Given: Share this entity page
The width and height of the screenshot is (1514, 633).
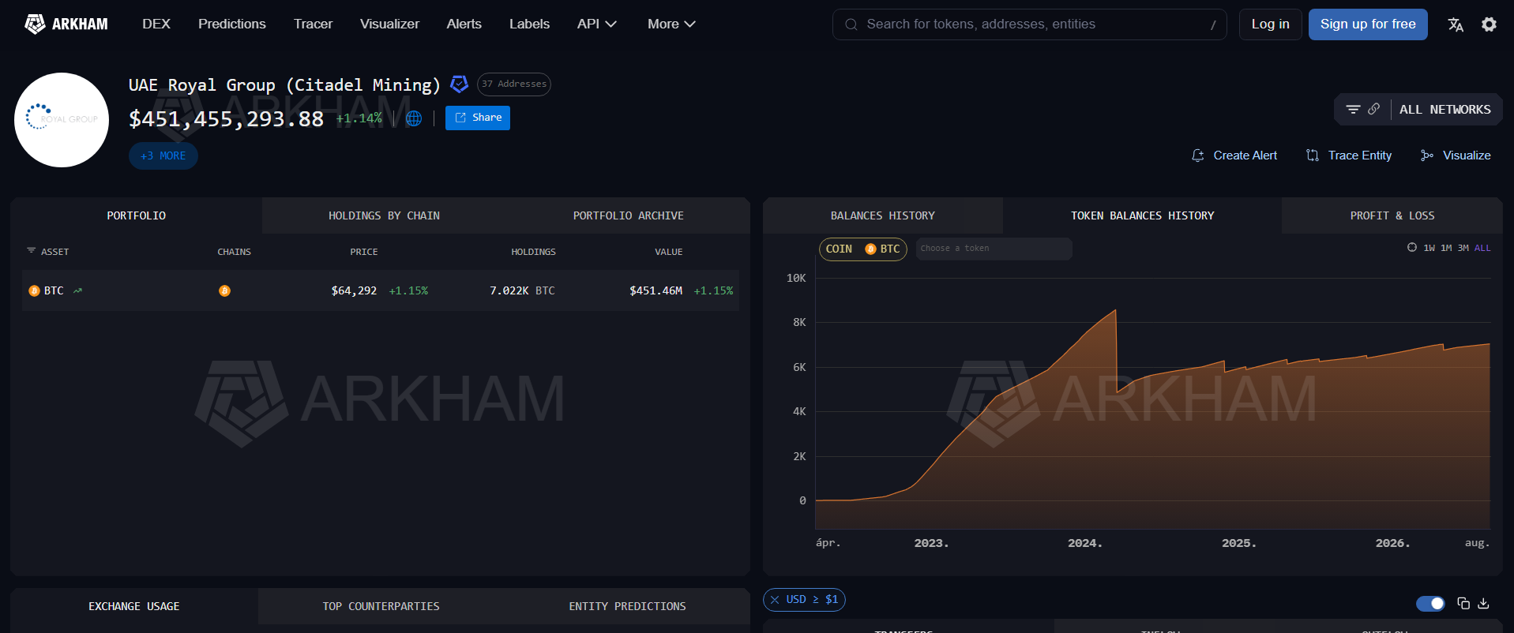Looking at the screenshot, I should pos(478,118).
